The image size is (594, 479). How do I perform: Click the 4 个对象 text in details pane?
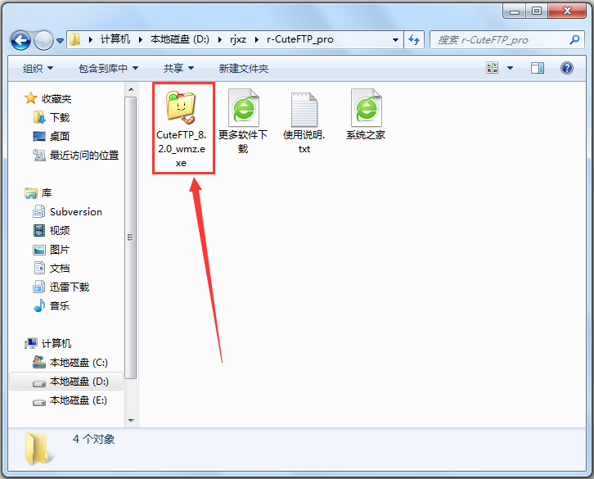[x=93, y=439]
